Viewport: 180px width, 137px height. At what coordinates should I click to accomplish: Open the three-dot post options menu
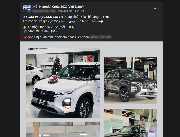coord(156,9)
